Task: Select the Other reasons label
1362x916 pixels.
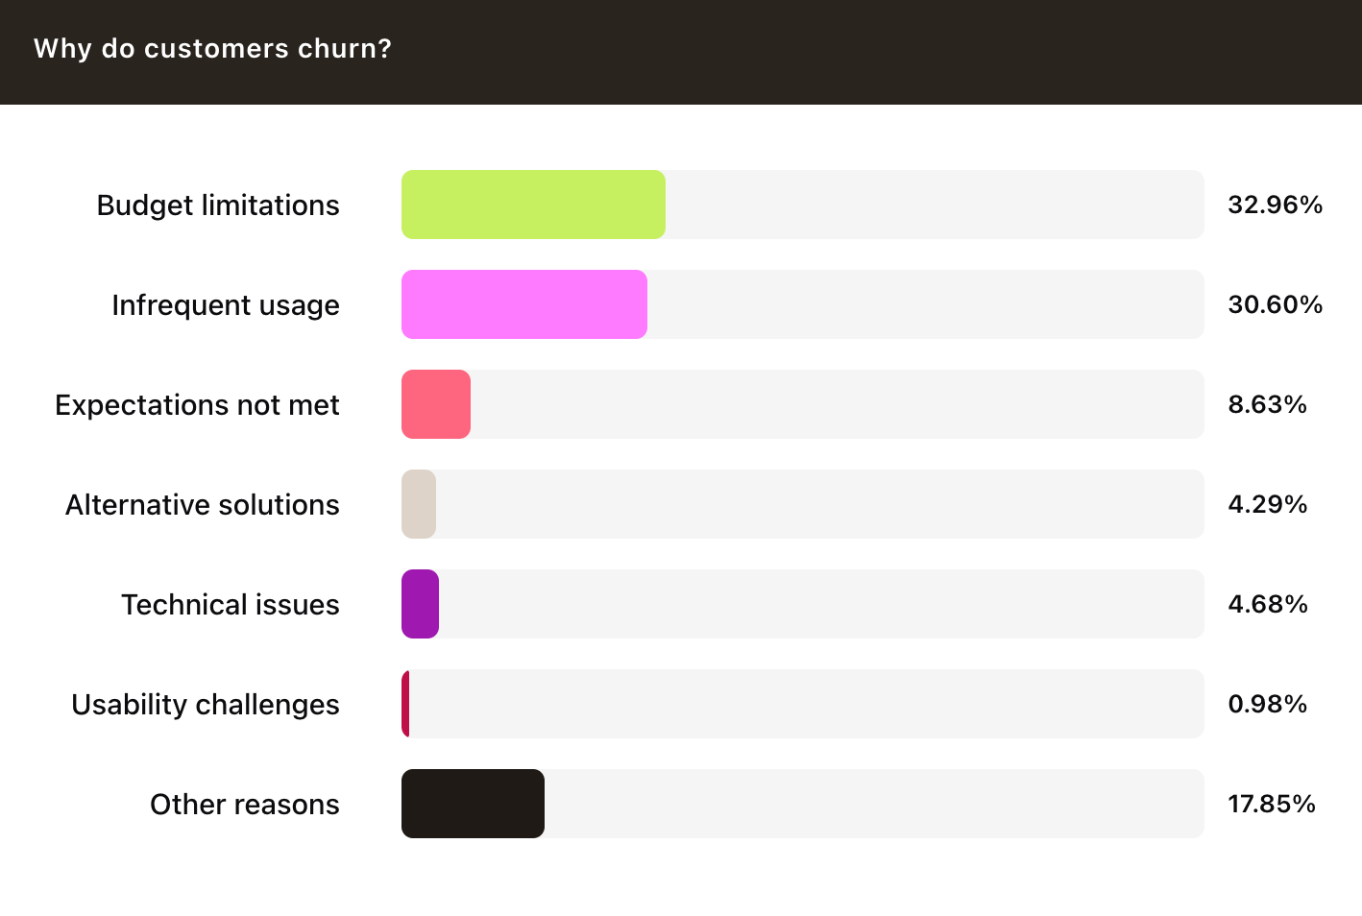Action: tap(245, 805)
